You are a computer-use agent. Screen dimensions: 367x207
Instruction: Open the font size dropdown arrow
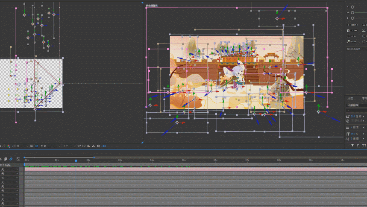click(364, 117)
